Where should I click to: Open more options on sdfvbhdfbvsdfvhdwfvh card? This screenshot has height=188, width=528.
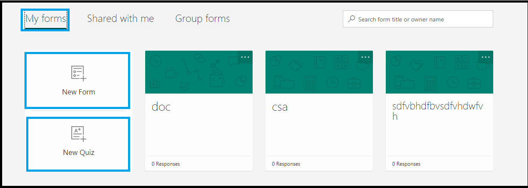click(485, 57)
